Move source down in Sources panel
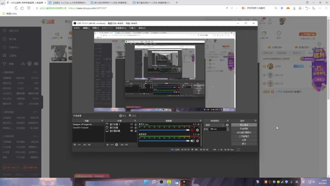The width and height of the screenshot is (330, 186). point(127,145)
